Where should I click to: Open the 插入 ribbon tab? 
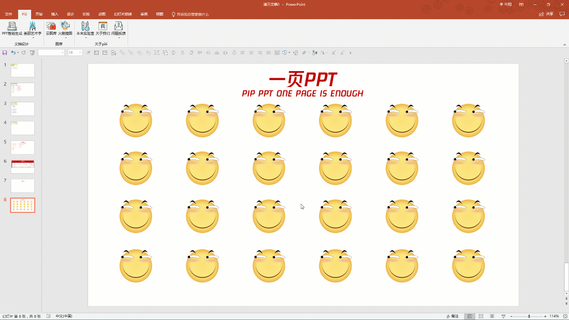click(55, 14)
